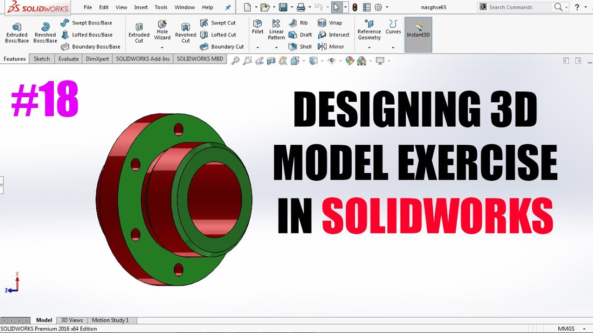
Task: Click Zoom to Area icon
Action: pos(247,61)
